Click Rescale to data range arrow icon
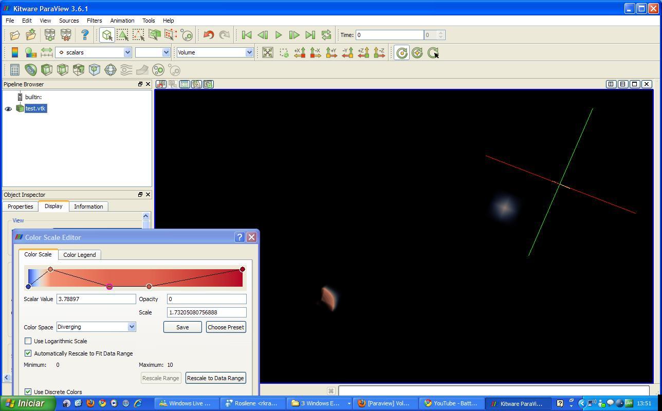 click(x=47, y=52)
